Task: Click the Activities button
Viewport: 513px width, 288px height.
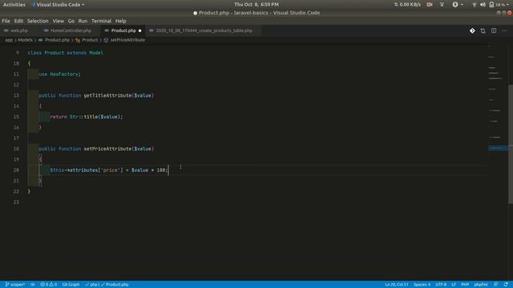Action: 14,5
